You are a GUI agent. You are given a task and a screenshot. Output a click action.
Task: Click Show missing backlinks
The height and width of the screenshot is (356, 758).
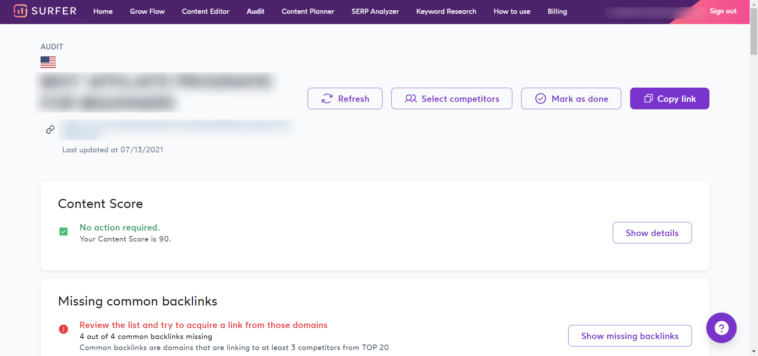tap(630, 336)
